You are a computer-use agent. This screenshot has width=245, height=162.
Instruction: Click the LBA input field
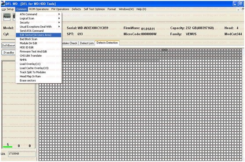pos(22,154)
